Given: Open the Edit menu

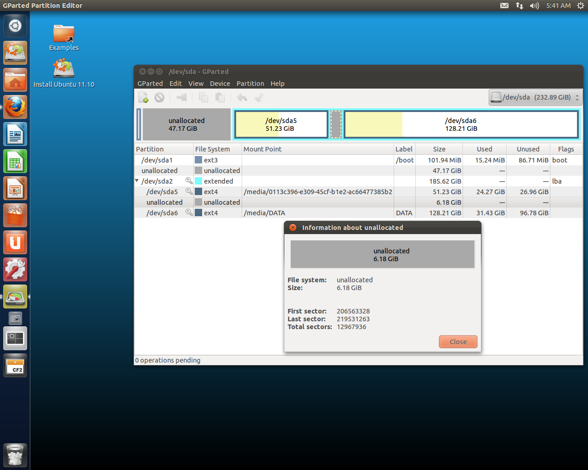Looking at the screenshot, I should (175, 84).
